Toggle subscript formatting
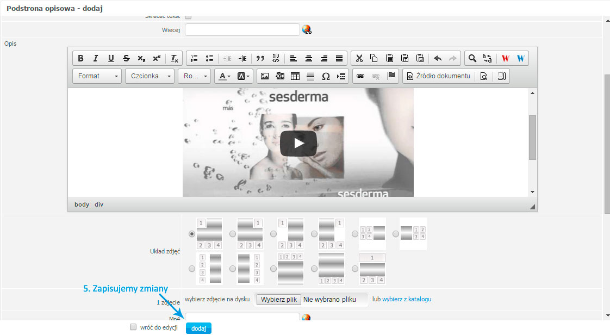 point(141,58)
